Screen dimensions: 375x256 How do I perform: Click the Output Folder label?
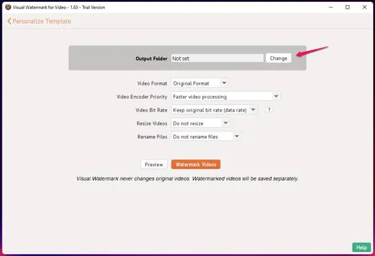click(x=152, y=59)
